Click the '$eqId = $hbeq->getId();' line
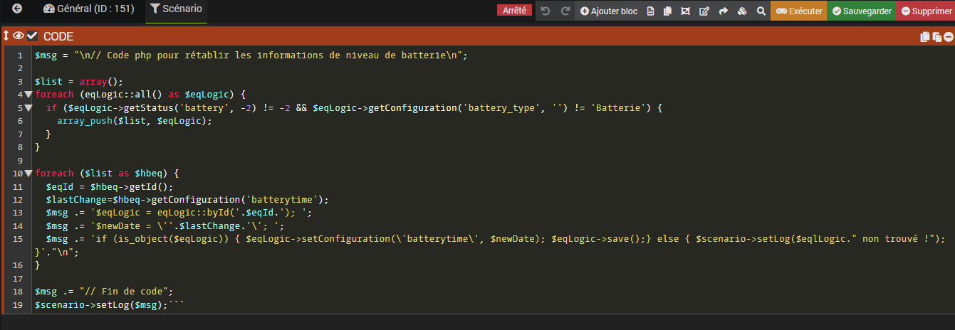Image resolution: width=955 pixels, height=330 pixels. pyautogui.click(x=110, y=186)
